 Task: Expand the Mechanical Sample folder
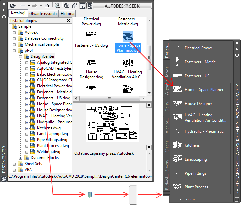click(14, 45)
